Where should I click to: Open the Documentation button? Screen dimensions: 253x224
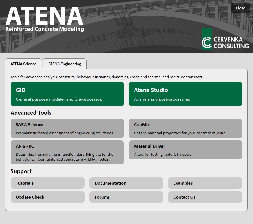click(x=126, y=183)
